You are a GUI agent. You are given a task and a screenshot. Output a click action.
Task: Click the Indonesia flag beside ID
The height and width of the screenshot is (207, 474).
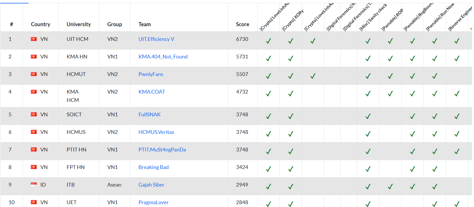[34, 185]
